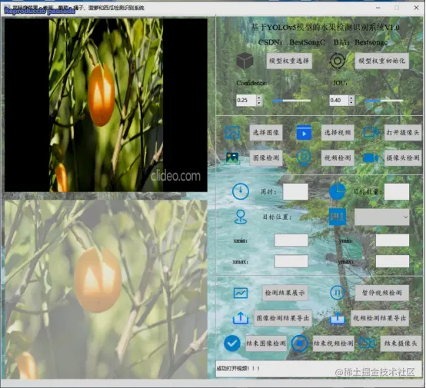Click 模型权重选择 button

tap(289, 61)
